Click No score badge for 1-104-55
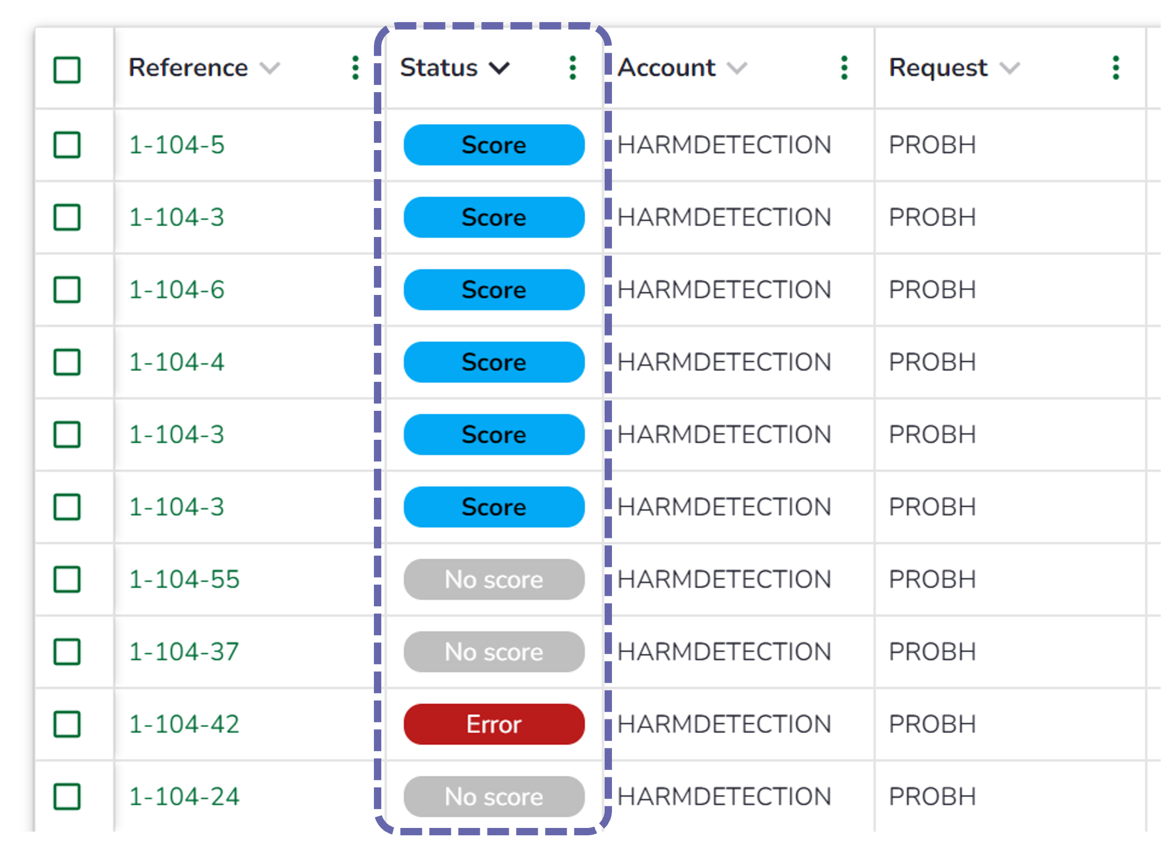This screenshot has width=1176, height=849. pyautogui.click(x=494, y=579)
